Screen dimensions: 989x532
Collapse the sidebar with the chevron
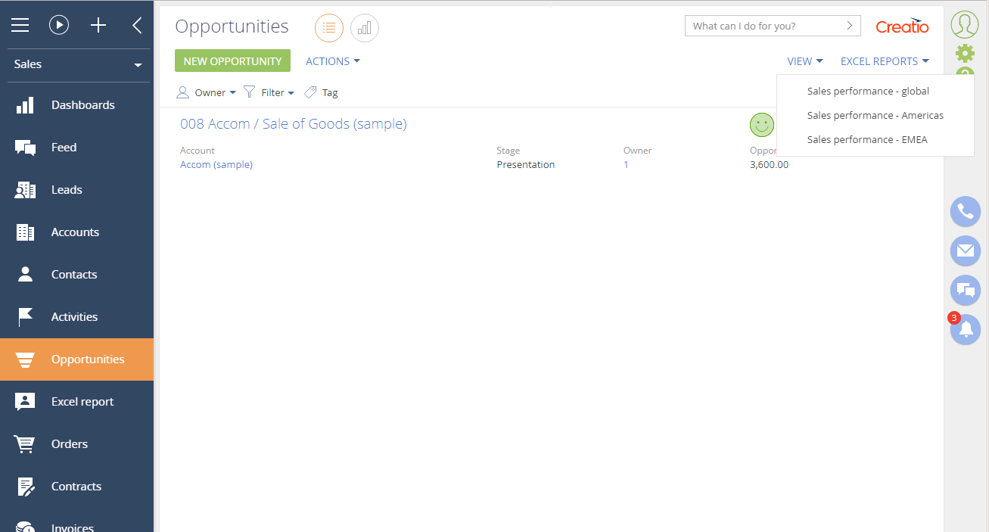click(x=136, y=24)
